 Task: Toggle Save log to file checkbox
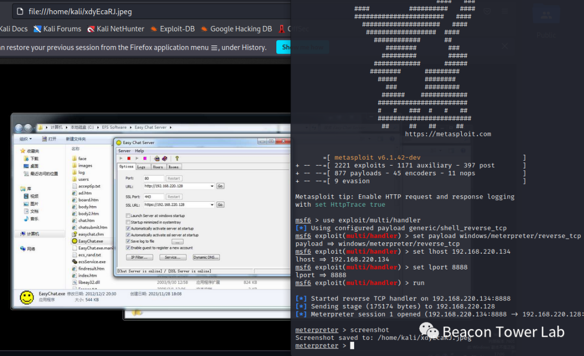pyautogui.click(x=128, y=241)
